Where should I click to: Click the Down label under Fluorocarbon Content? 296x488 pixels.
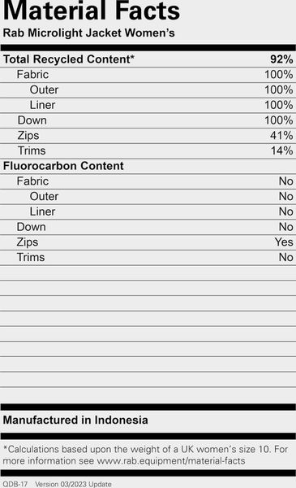tap(32, 227)
